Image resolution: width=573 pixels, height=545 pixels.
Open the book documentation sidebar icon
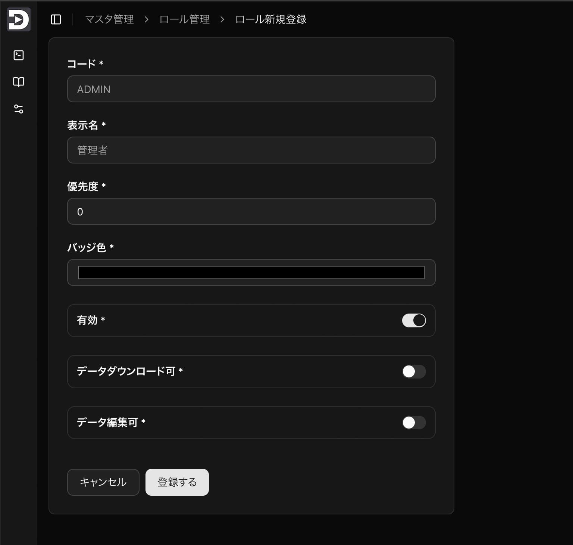click(x=19, y=82)
